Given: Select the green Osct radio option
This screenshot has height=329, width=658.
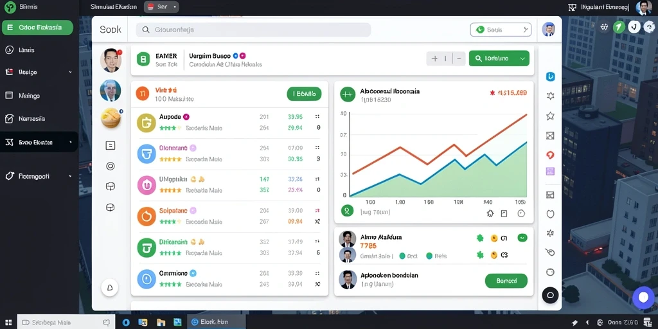Looking at the screenshot, I should tap(402, 256).
